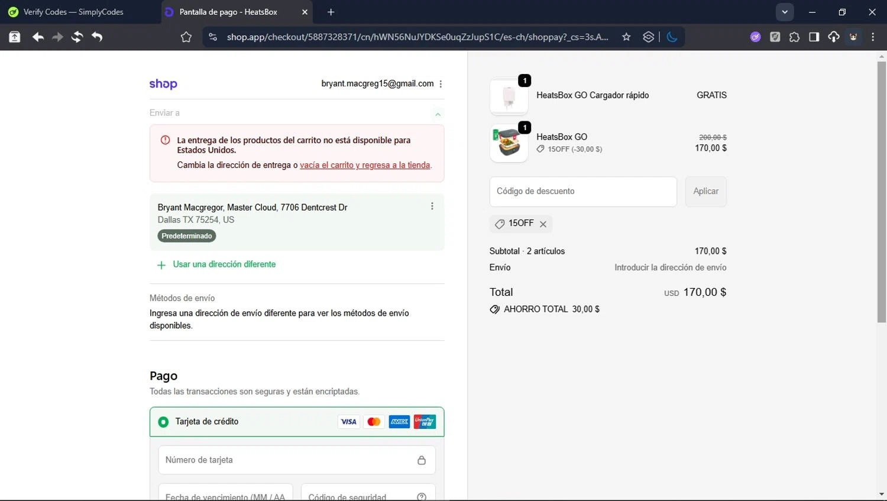887x501 pixels.
Task: Click the GRATIS price label
Action: 711,95
